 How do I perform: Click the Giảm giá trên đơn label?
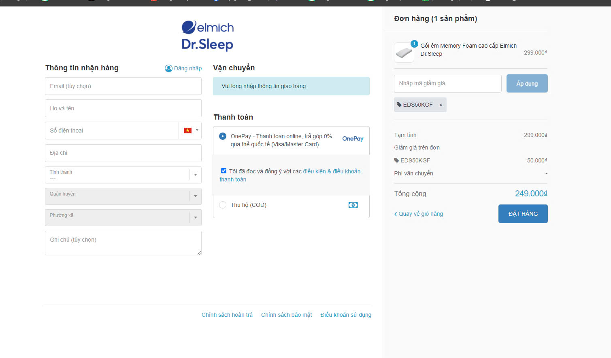pyautogui.click(x=417, y=147)
